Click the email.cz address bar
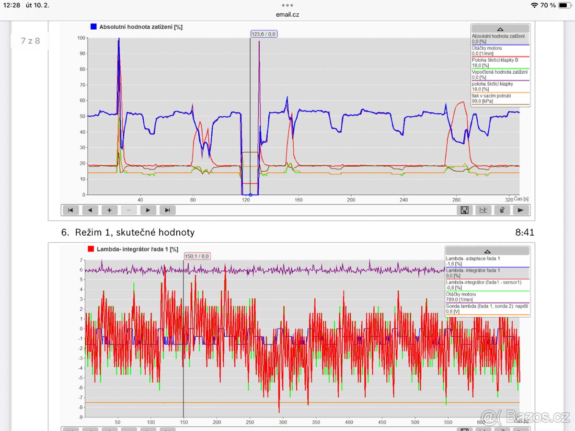The height and width of the screenshot is (431, 575). coord(287,14)
